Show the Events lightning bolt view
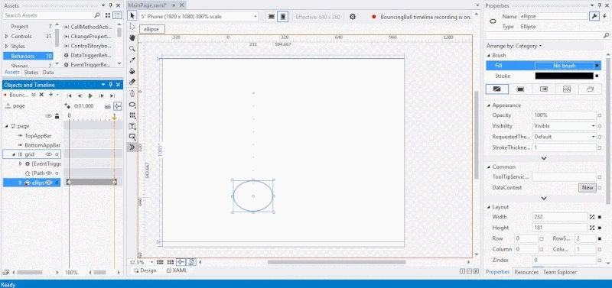The height and width of the screenshot is (288, 612). click(x=604, y=16)
